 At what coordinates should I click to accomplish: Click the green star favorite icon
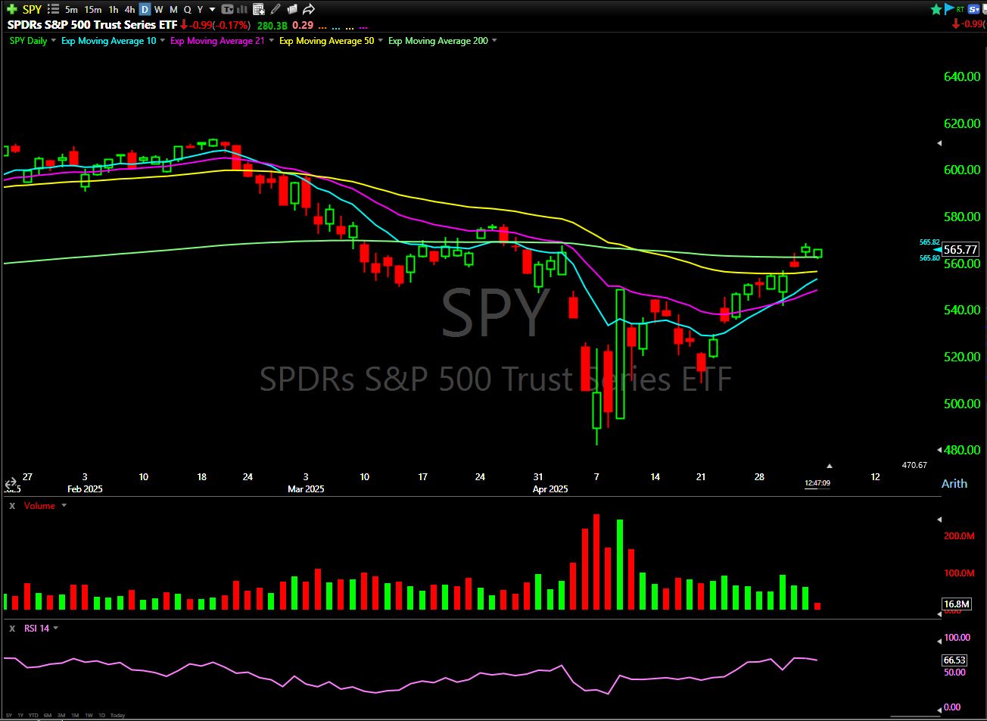pyautogui.click(x=936, y=9)
